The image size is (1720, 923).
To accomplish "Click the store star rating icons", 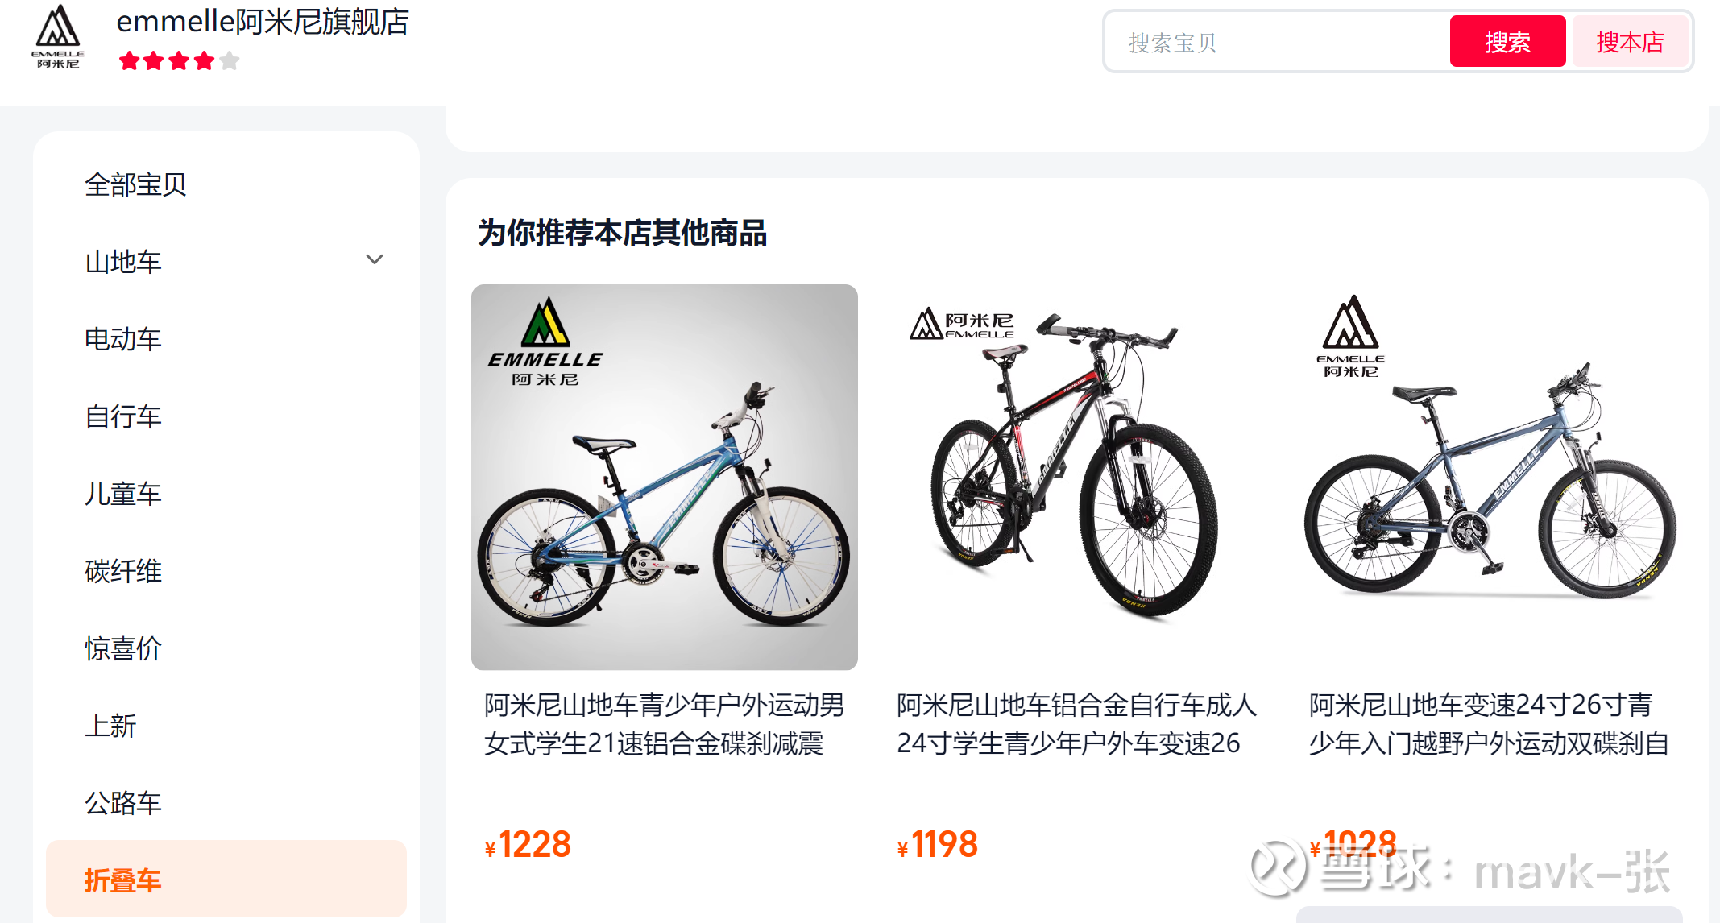I will tap(179, 61).
